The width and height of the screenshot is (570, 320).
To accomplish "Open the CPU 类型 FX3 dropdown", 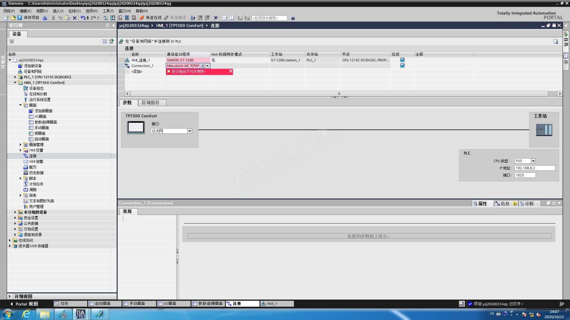I will click(x=533, y=161).
